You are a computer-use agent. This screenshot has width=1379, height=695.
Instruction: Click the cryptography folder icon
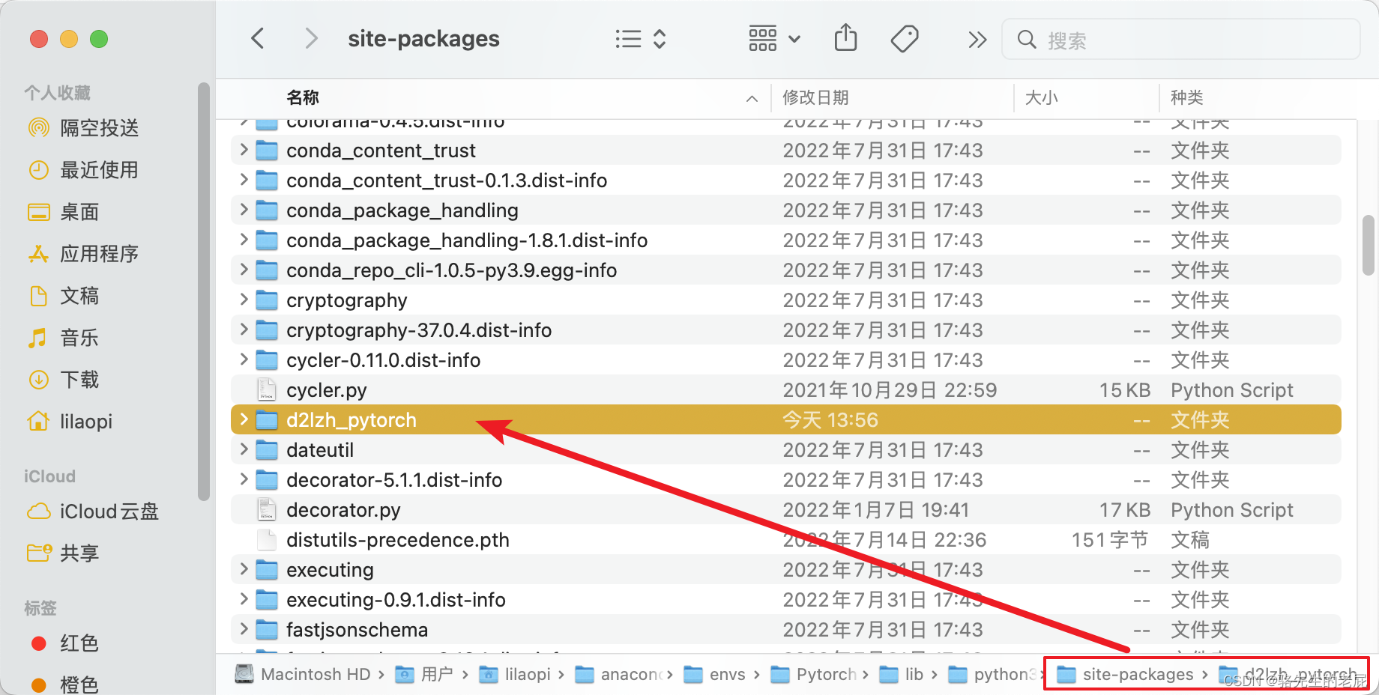[x=267, y=300]
